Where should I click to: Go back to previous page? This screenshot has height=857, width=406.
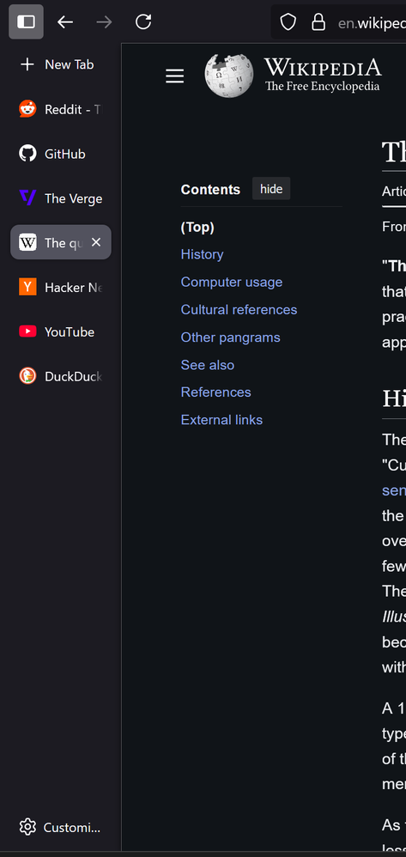click(x=65, y=21)
